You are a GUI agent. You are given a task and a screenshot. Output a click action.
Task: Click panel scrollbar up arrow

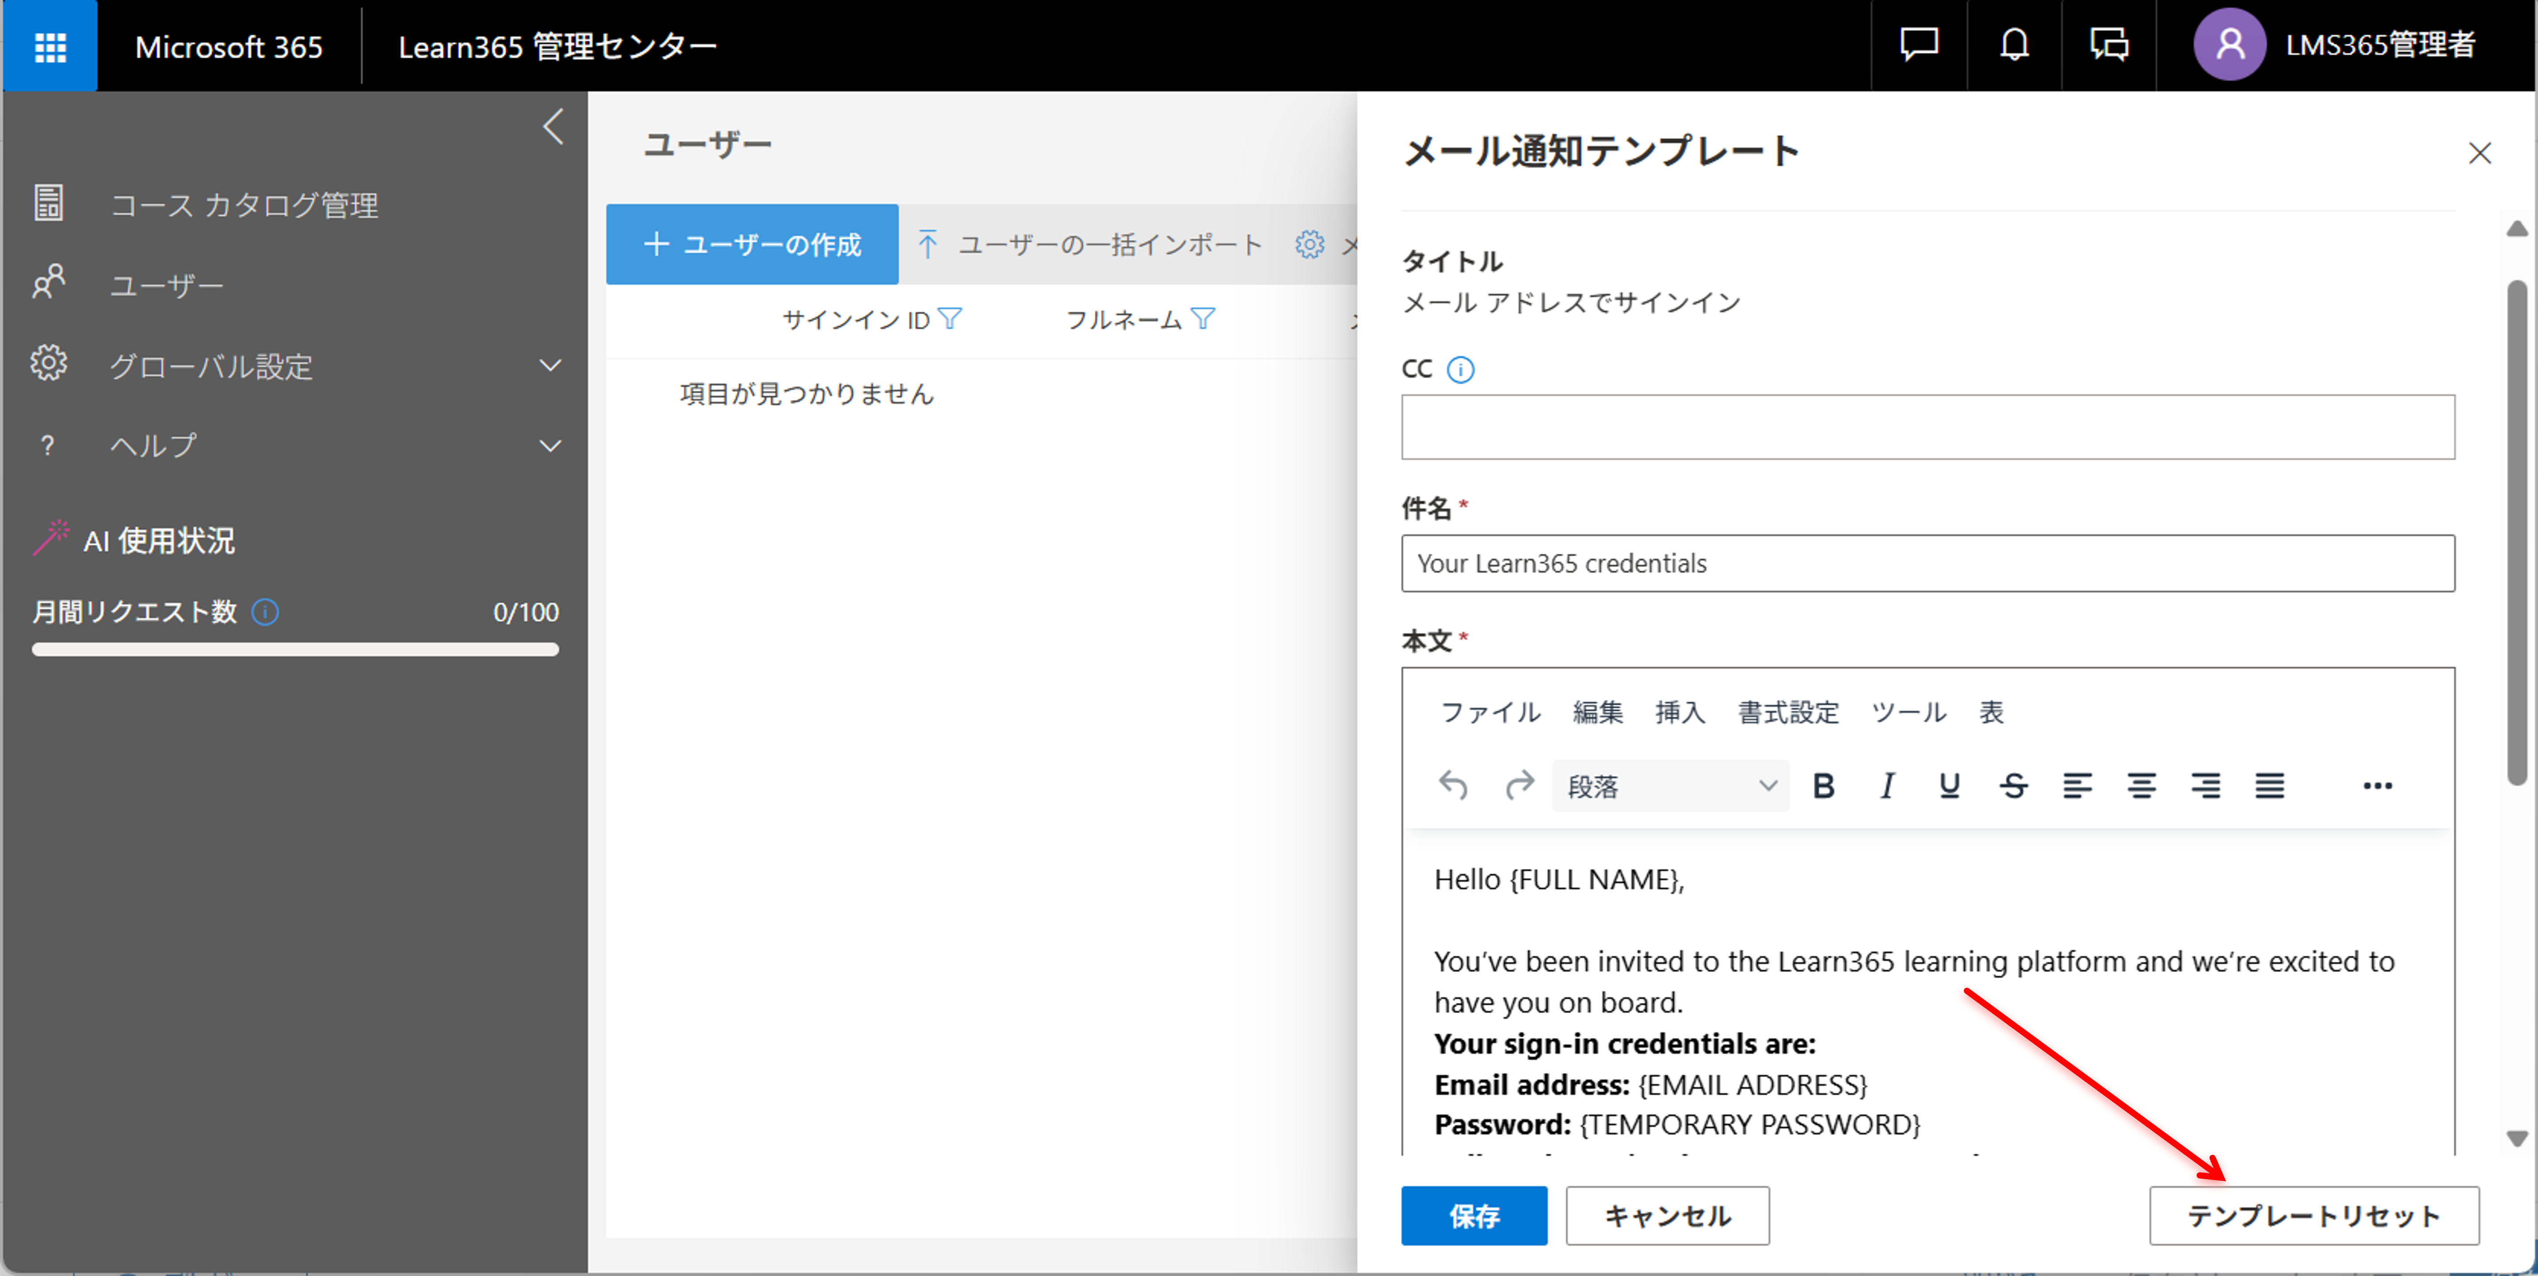pos(2517,229)
